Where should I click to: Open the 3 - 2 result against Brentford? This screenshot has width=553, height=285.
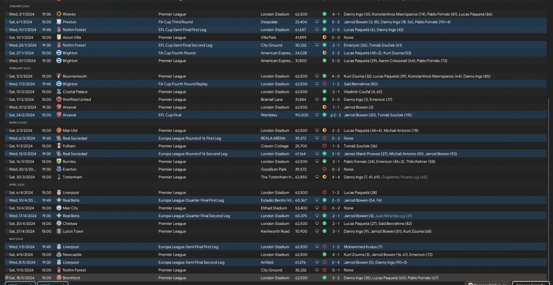(336, 278)
